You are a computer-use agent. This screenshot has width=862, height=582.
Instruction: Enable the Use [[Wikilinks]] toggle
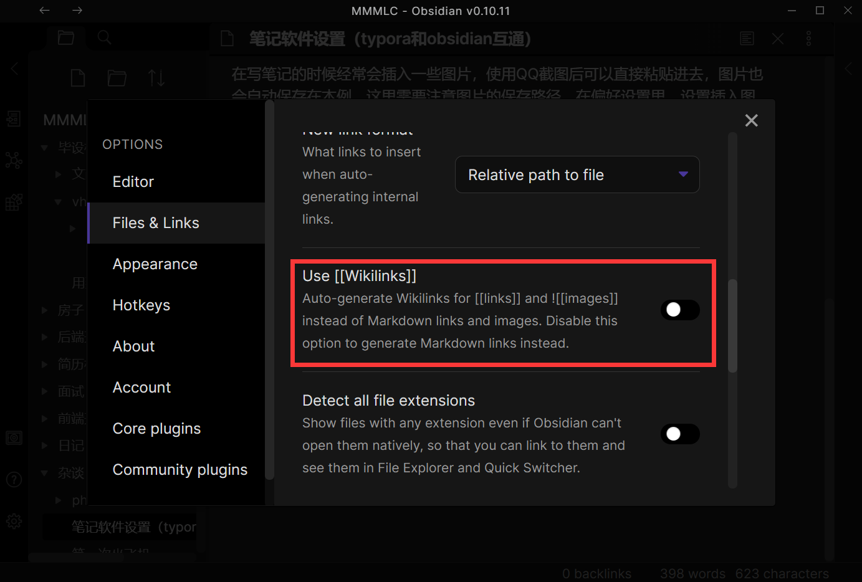pyautogui.click(x=680, y=310)
